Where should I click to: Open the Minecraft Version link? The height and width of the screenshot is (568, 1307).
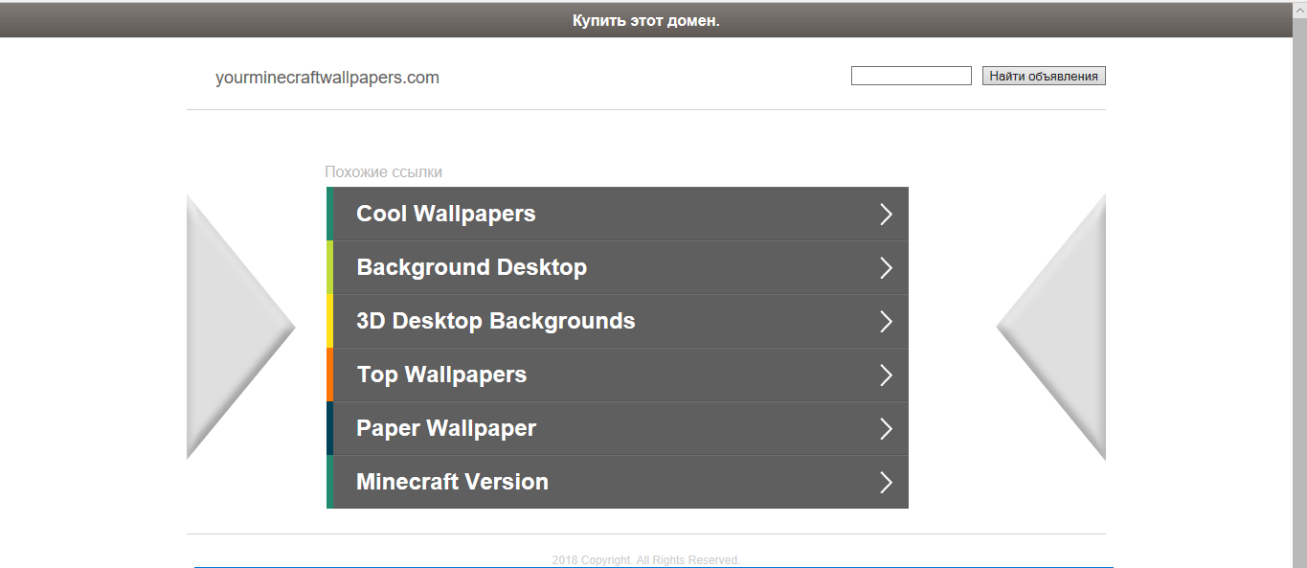[452, 482]
